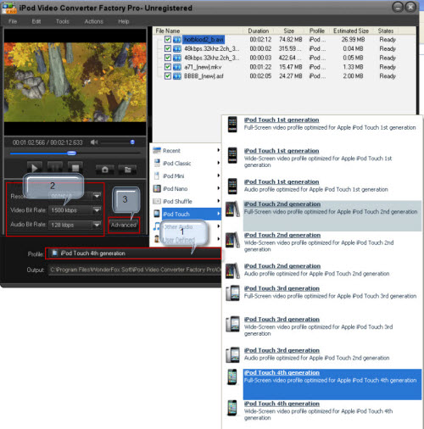Open the Edit menu
Viewport: 424px width, 429px height.
coord(36,21)
